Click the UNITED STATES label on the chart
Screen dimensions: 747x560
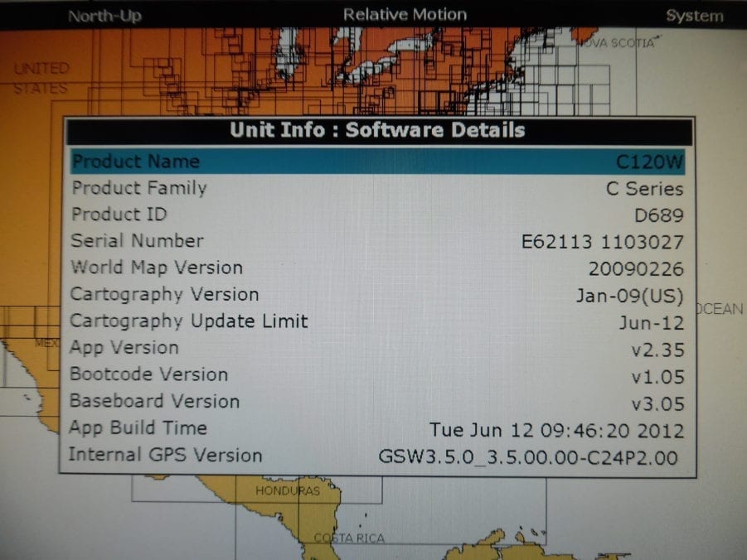point(41,78)
